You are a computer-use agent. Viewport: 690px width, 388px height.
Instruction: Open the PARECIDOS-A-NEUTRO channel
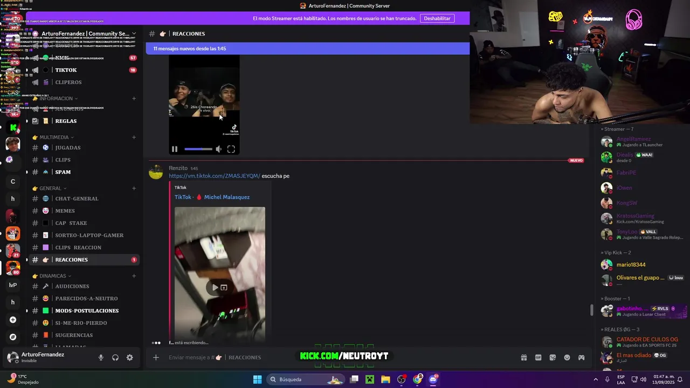click(x=84, y=299)
